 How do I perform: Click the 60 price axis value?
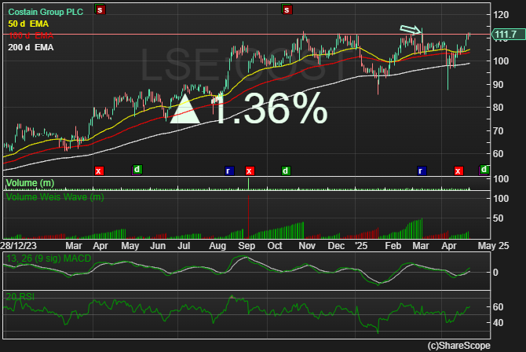point(499,154)
